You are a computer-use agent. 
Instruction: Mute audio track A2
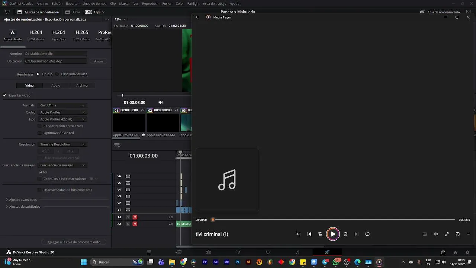[x=135, y=224]
